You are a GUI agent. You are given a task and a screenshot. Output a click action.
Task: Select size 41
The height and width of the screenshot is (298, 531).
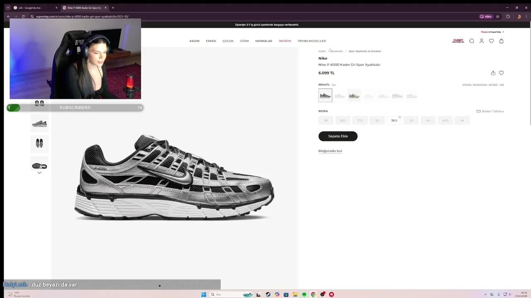pyautogui.click(x=462, y=120)
